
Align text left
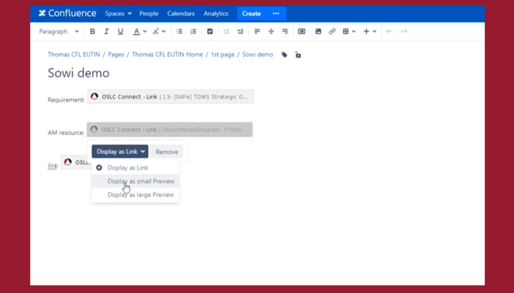click(x=257, y=31)
